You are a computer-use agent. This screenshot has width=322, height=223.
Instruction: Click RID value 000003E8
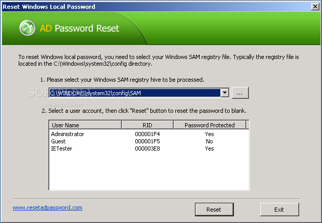point(147,148)
